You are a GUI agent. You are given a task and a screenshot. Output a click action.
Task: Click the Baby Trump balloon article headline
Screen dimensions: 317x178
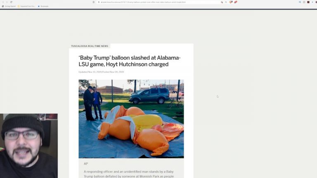[x=130, y=61]
